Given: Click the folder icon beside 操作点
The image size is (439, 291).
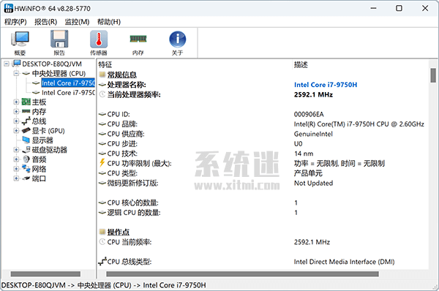Looking at the screenshot, I should pos(102,232).
